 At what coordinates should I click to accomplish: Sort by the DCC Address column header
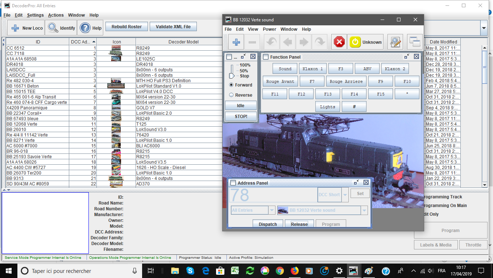(83, 42)
